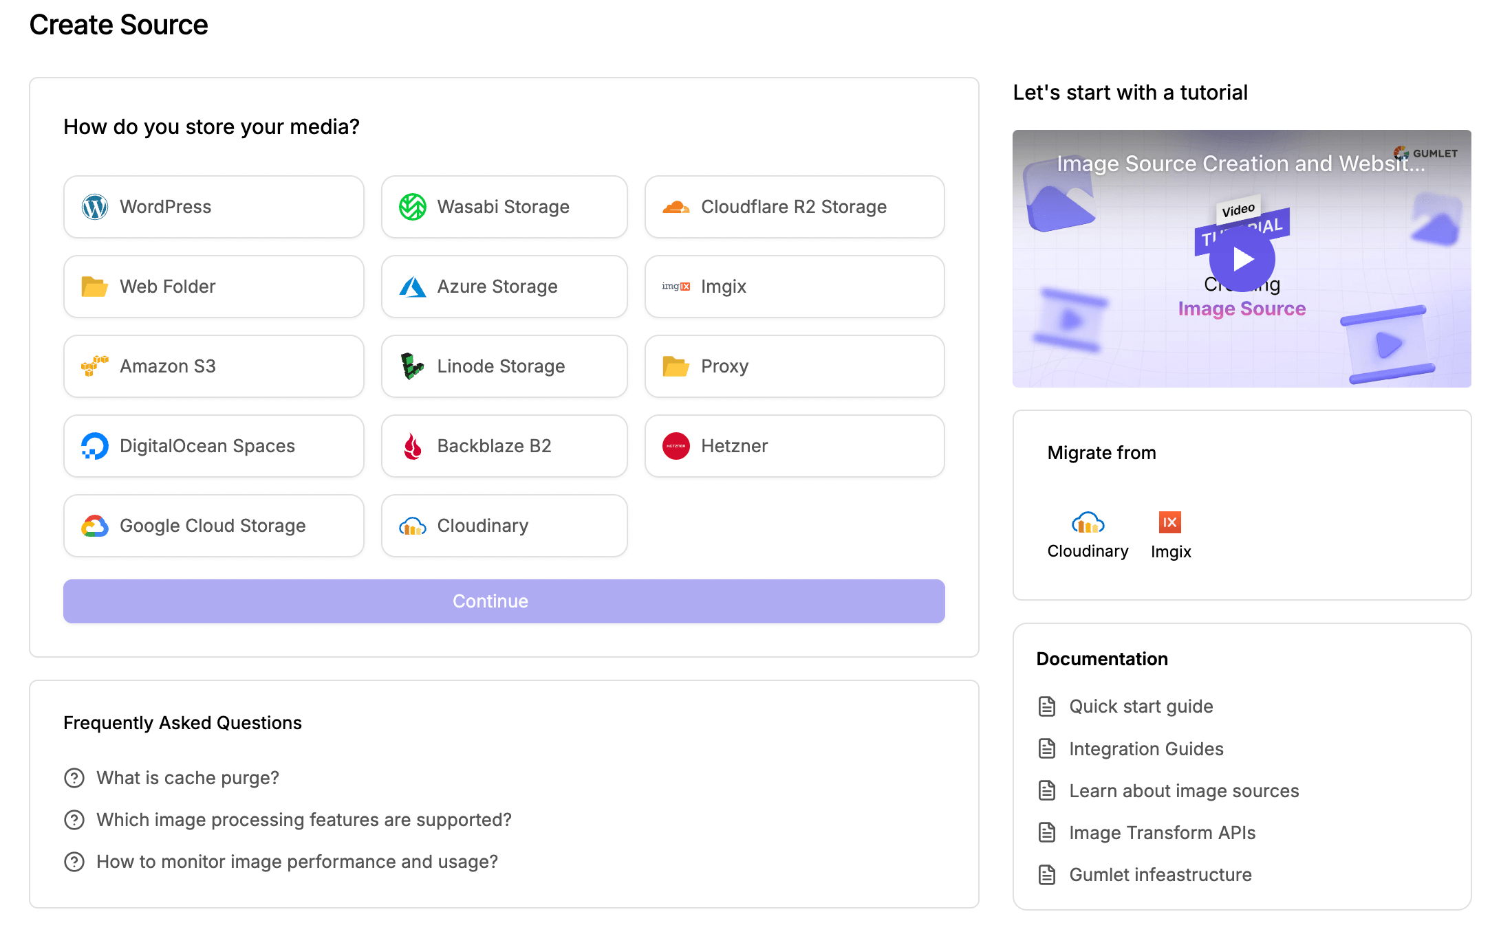The image size is (1501, 925).
Task: Click the question icon beside cache purge
Action: click(x=74, y=778)
